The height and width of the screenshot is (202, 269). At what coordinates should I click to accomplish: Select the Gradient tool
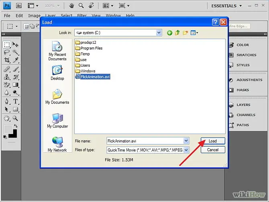click(15, 85)
